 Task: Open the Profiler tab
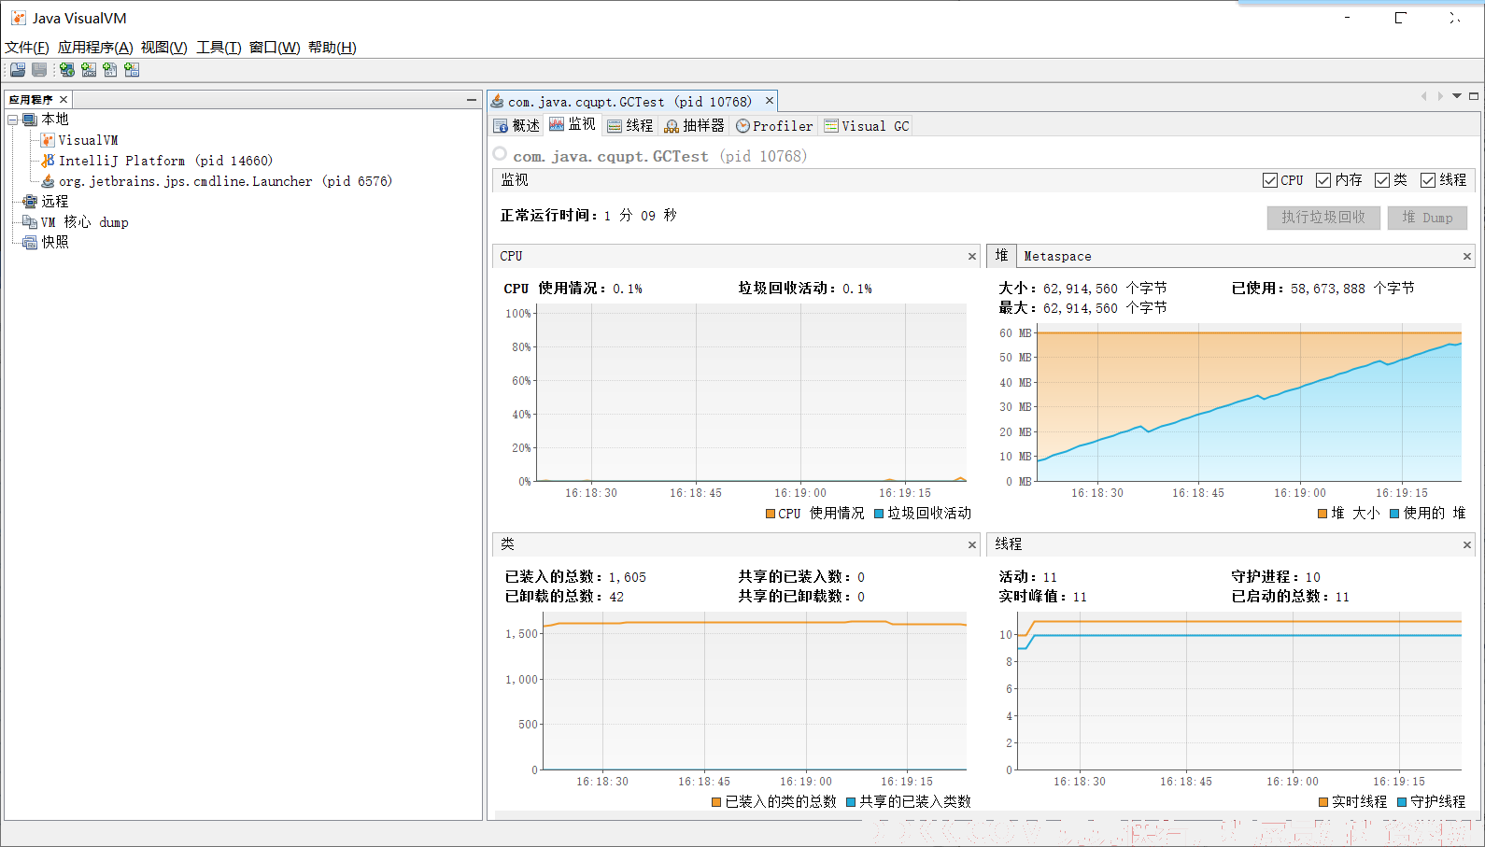pyautogui.click(x=774, y=126)
